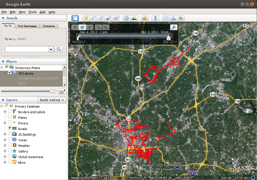
Task: Select the Add Polygon tool
Action: [x=93, y=18]
